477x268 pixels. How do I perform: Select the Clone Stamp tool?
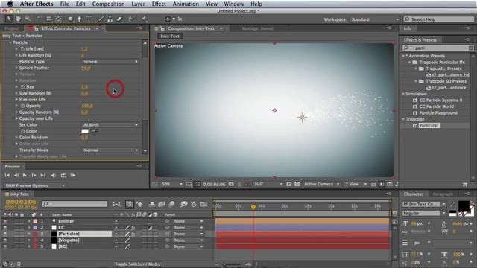pyautogui.click(x=110, y=19)
